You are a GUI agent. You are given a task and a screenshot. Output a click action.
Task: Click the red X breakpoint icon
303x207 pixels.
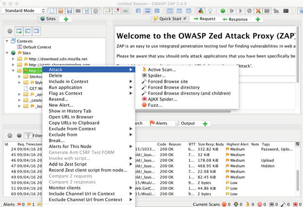[258, 11]
